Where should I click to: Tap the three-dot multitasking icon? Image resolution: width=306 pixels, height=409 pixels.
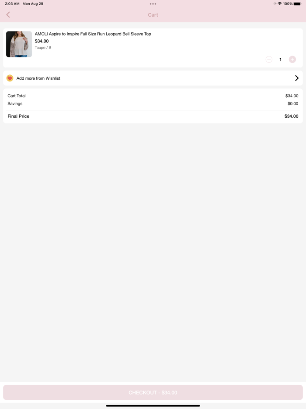pyautogui.click(x=153, y=4)
